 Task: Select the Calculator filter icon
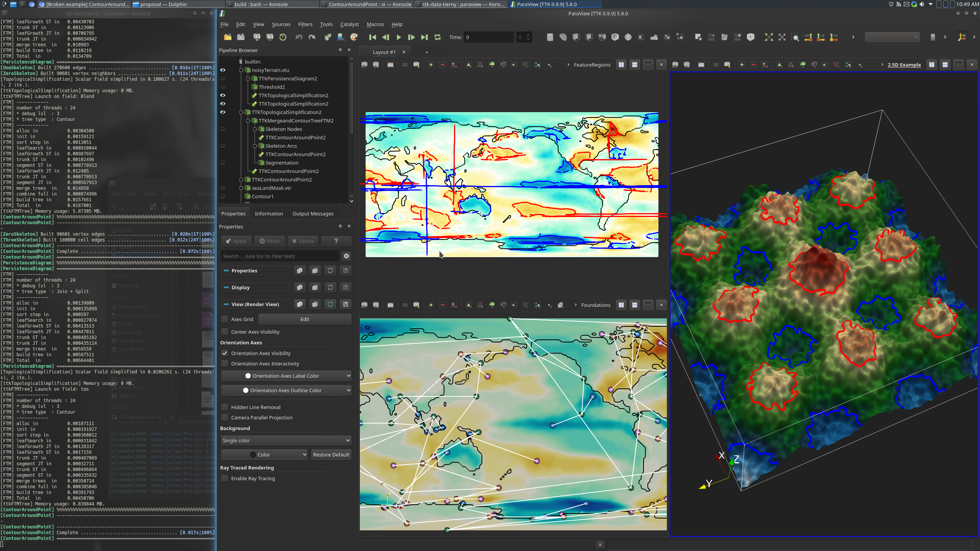click(550, 37)
